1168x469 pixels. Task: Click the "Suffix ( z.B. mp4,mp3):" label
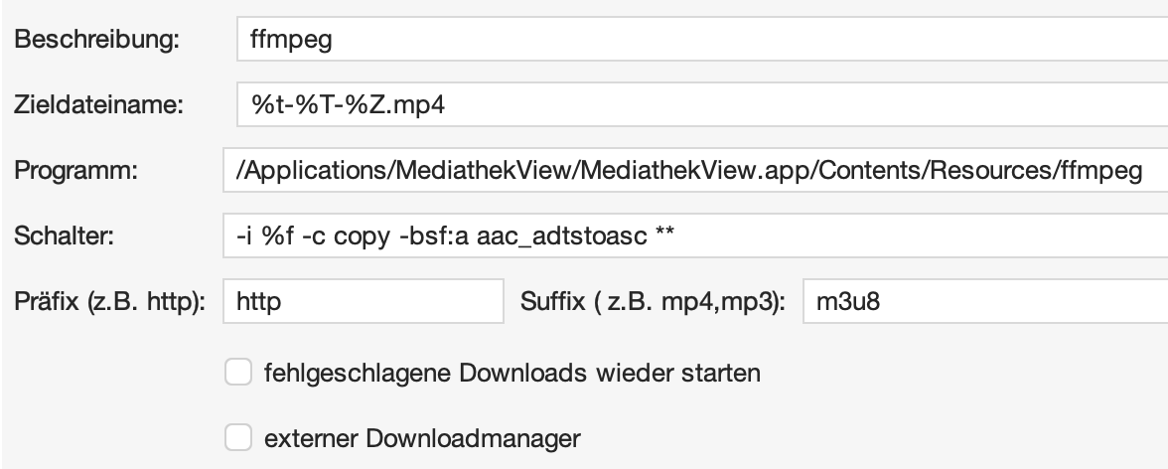coord(653,301)
